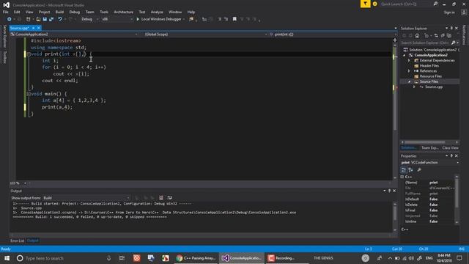469x264 pixels.
Task: Click the Search Solution Explorer field
Action: coord(426,43)
